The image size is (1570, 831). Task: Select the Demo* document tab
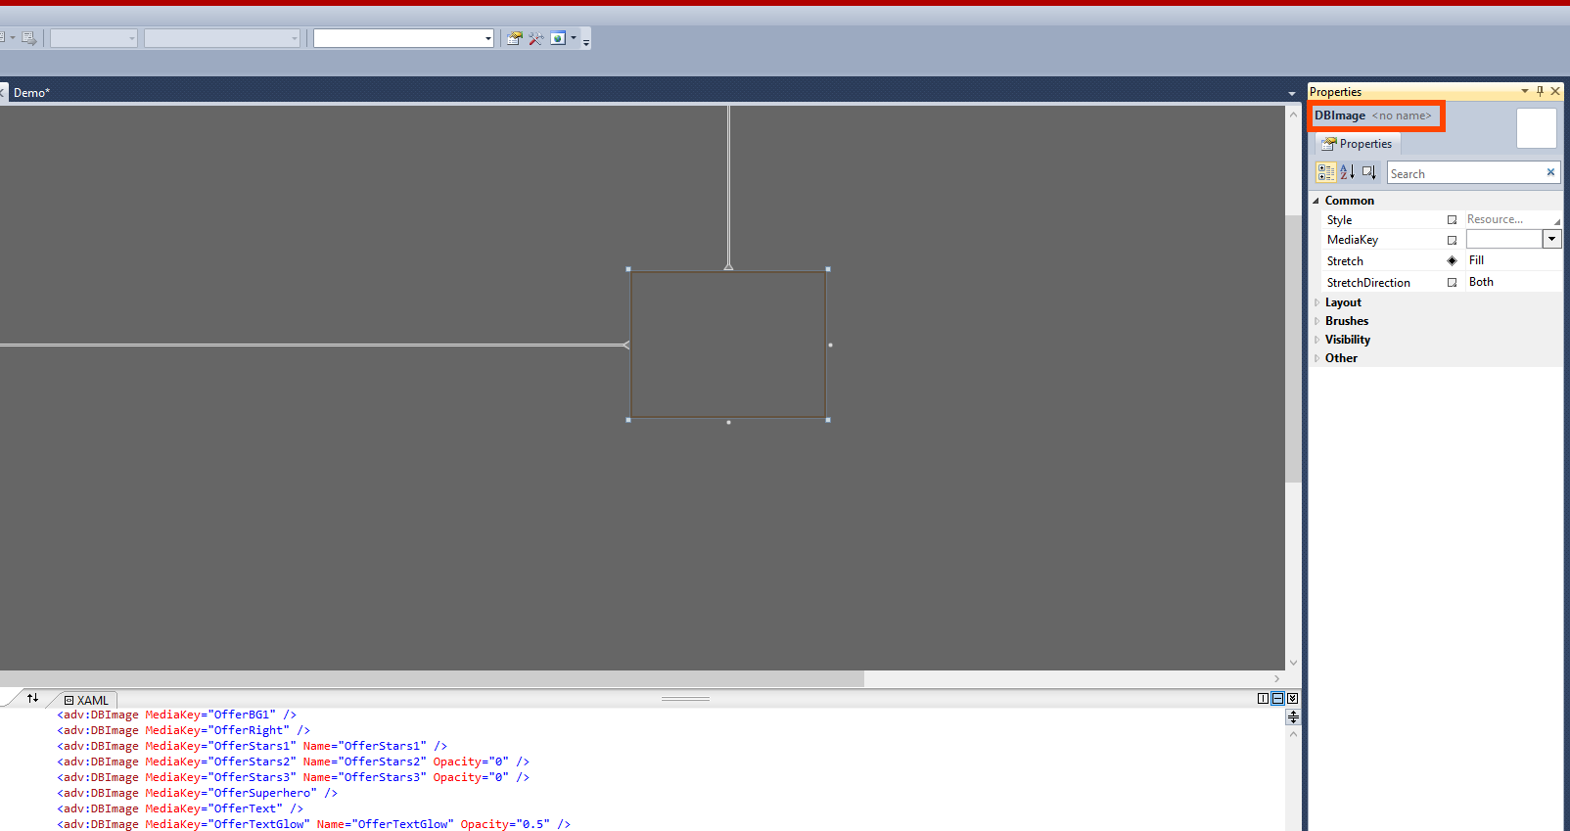click(31, 93)
